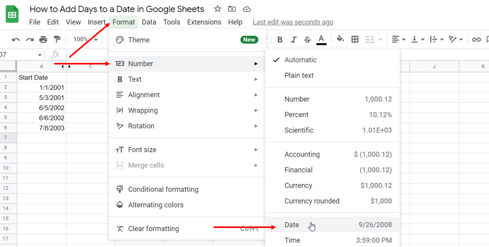Open the Vertical align dropdown
This screenshot has width=489, height=247.
(418, 40)
